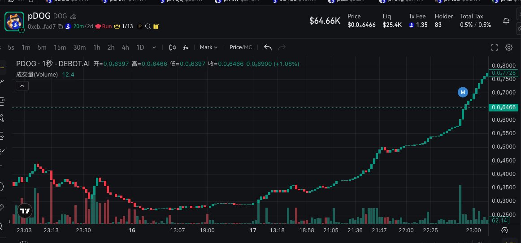The width and height of the screenshot is (521, 243).
Task: Click the Holder 83 stat
Action: 444,21
